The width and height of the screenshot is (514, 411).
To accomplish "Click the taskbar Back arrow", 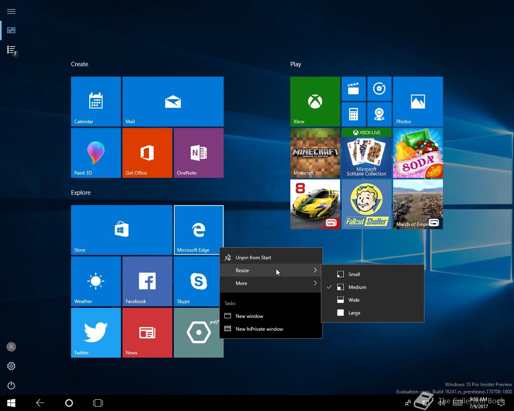I will pos(40,403).
